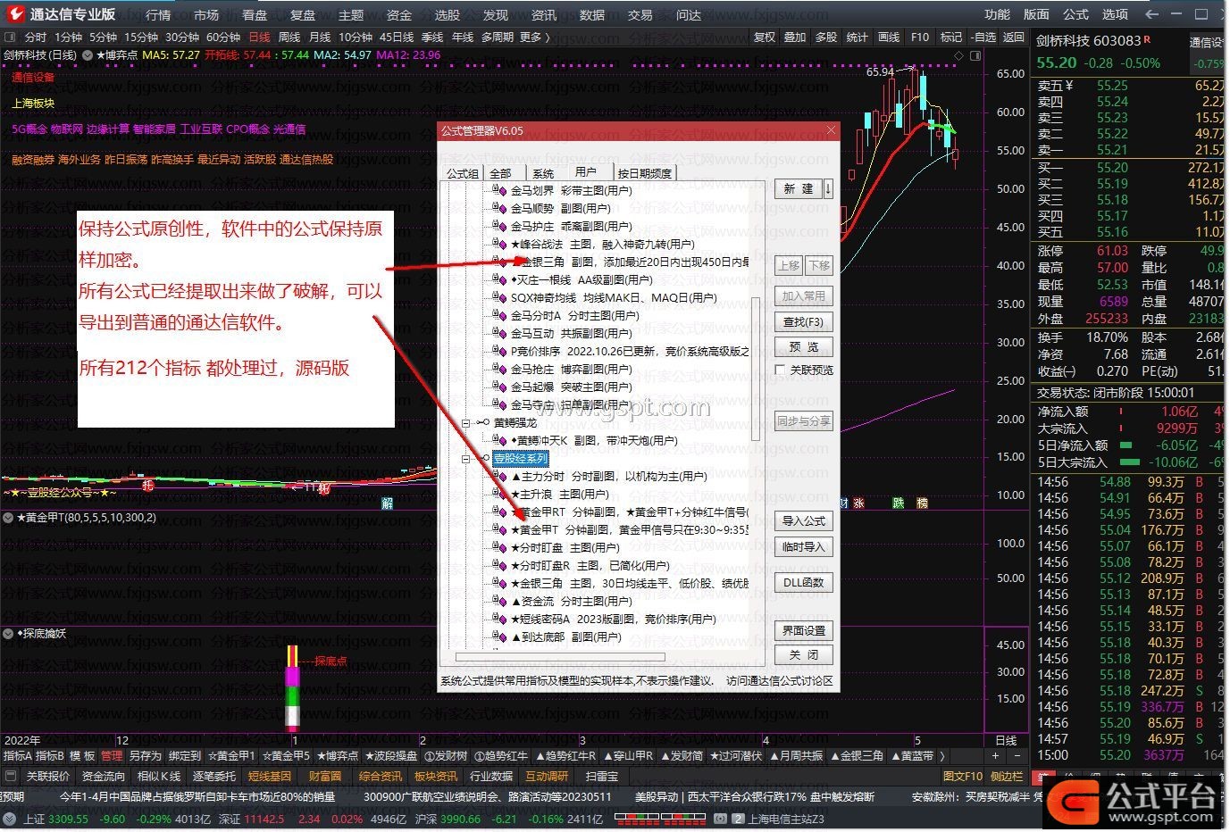Switch to the 按日期频度 tab
The width and height of the screenshot is (1230, 832).
click(645, 173)
